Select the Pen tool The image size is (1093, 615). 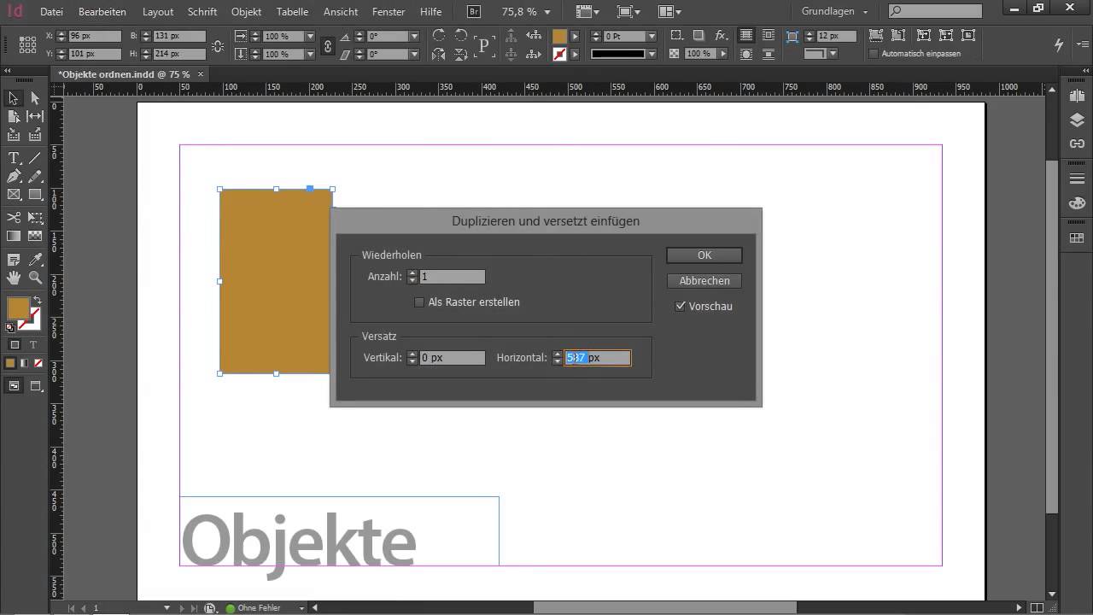click(14, 177)
